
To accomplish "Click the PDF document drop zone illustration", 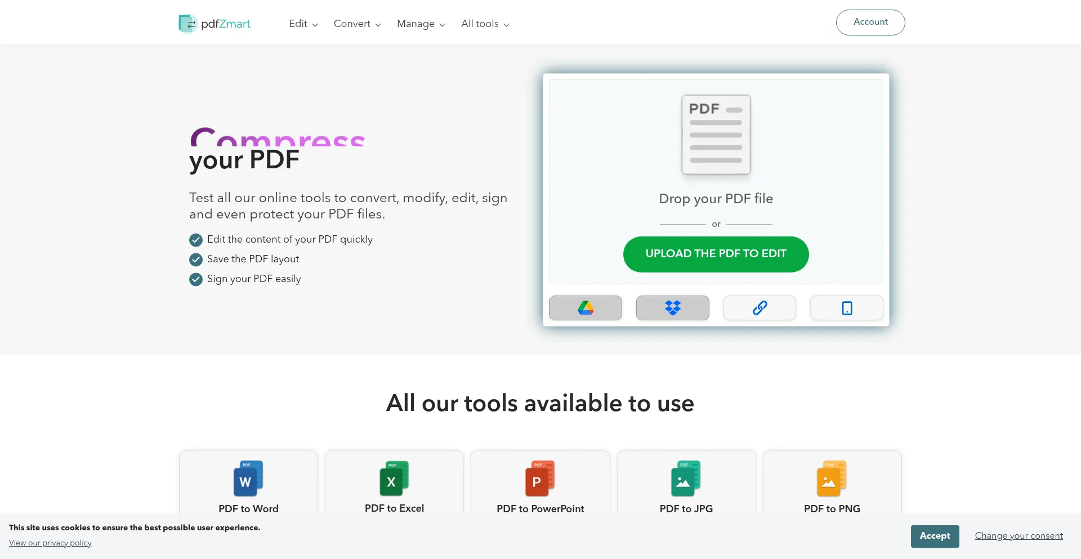I will (716, 135).
